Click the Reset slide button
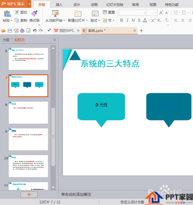 (x=109, y=12)
